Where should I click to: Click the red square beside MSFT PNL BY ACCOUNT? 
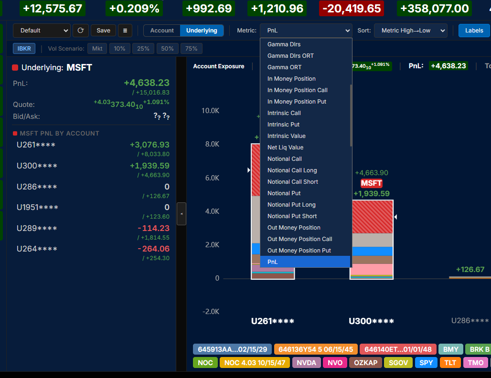click(12, 133)
